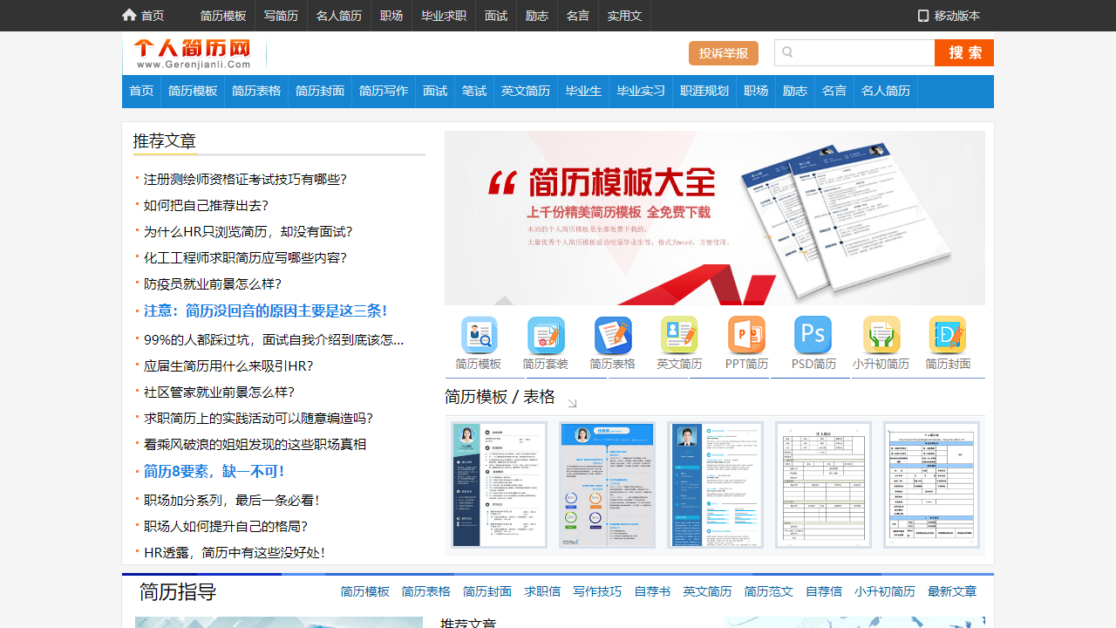Viewport: 1116px width, 628px height.
Task: Click the small arrow beside 简历模板 / 表格
Action: point(572,403)
